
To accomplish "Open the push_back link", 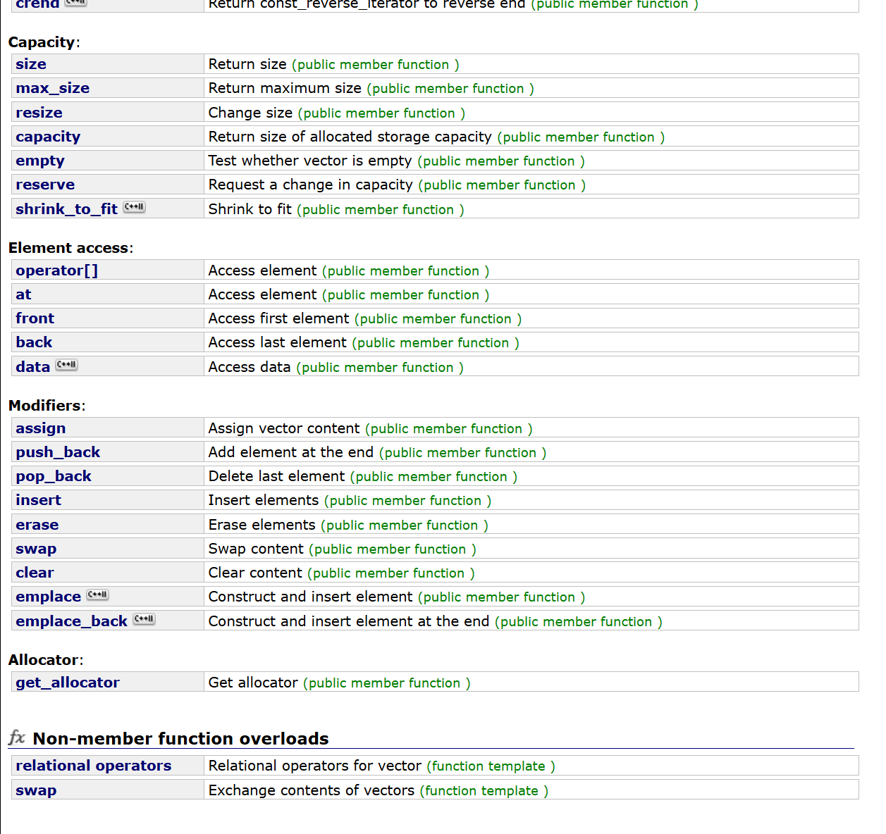I will pyautogui.click(x=58, y=452).
